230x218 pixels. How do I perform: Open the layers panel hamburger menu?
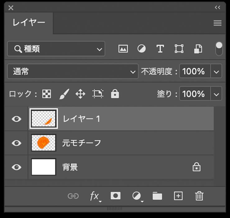coord(218,23)
